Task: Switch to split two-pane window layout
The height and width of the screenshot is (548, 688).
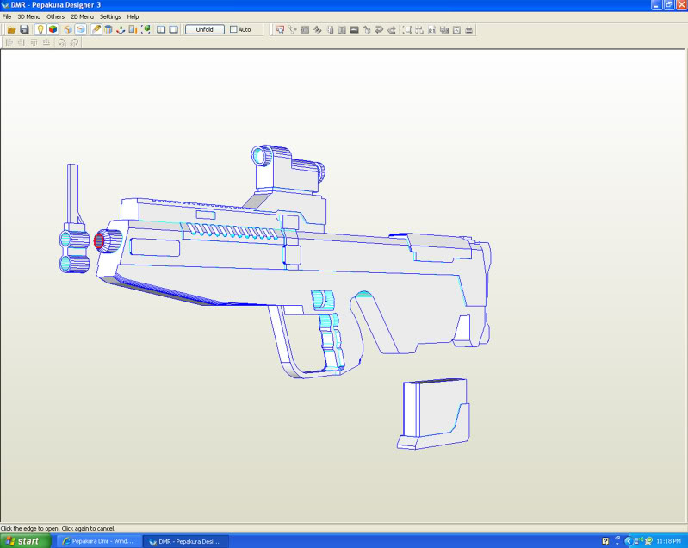Action: point(161,30)
